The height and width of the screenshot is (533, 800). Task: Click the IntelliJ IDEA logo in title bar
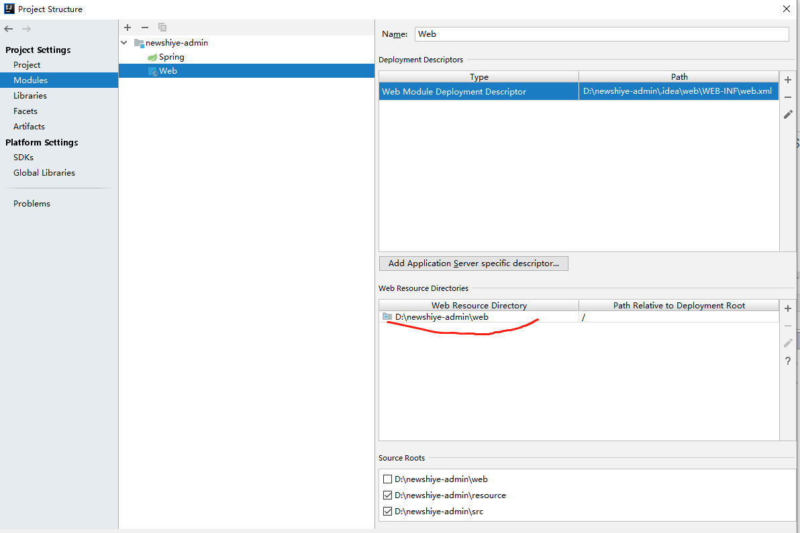(9, 9)
